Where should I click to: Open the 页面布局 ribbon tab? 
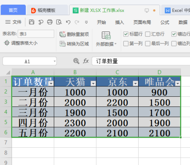click(142, 22)
